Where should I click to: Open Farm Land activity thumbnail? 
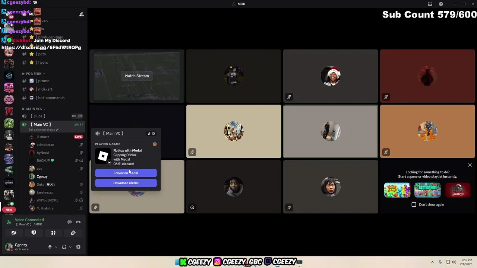(397, 190)
